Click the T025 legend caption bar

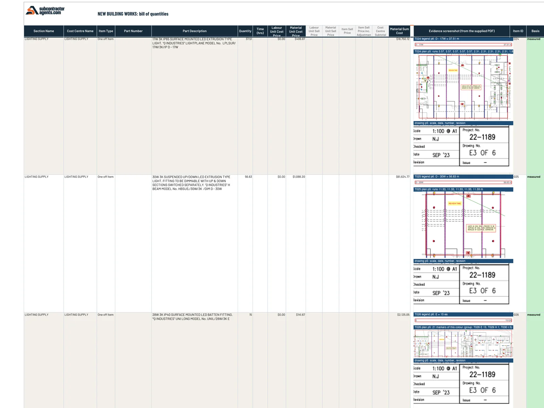click(463, 177)
